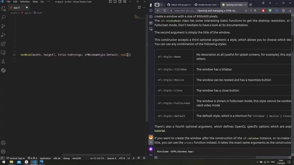This screenshot has width=294, height=165.
Task: Split the editor to the right
Action: coord(139,7)
